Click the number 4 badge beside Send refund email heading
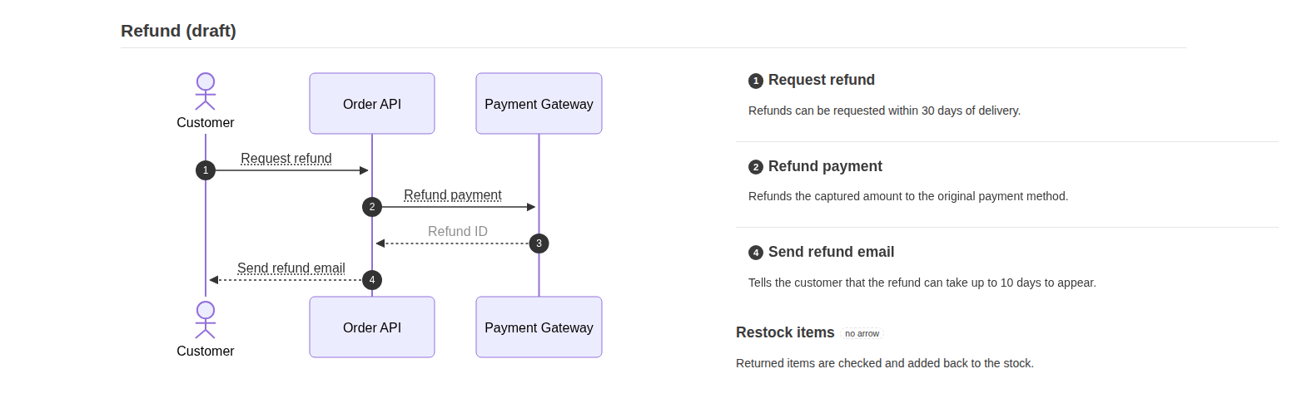1307x418 pixels. click(756, 253)
